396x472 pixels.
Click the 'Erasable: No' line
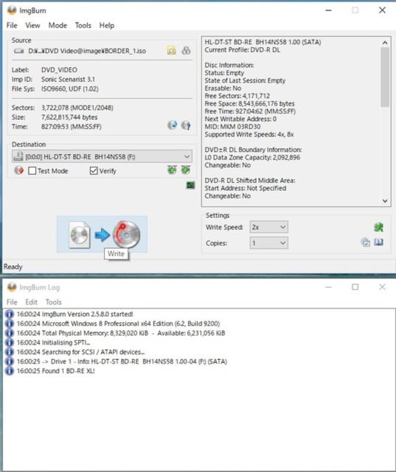223,88
